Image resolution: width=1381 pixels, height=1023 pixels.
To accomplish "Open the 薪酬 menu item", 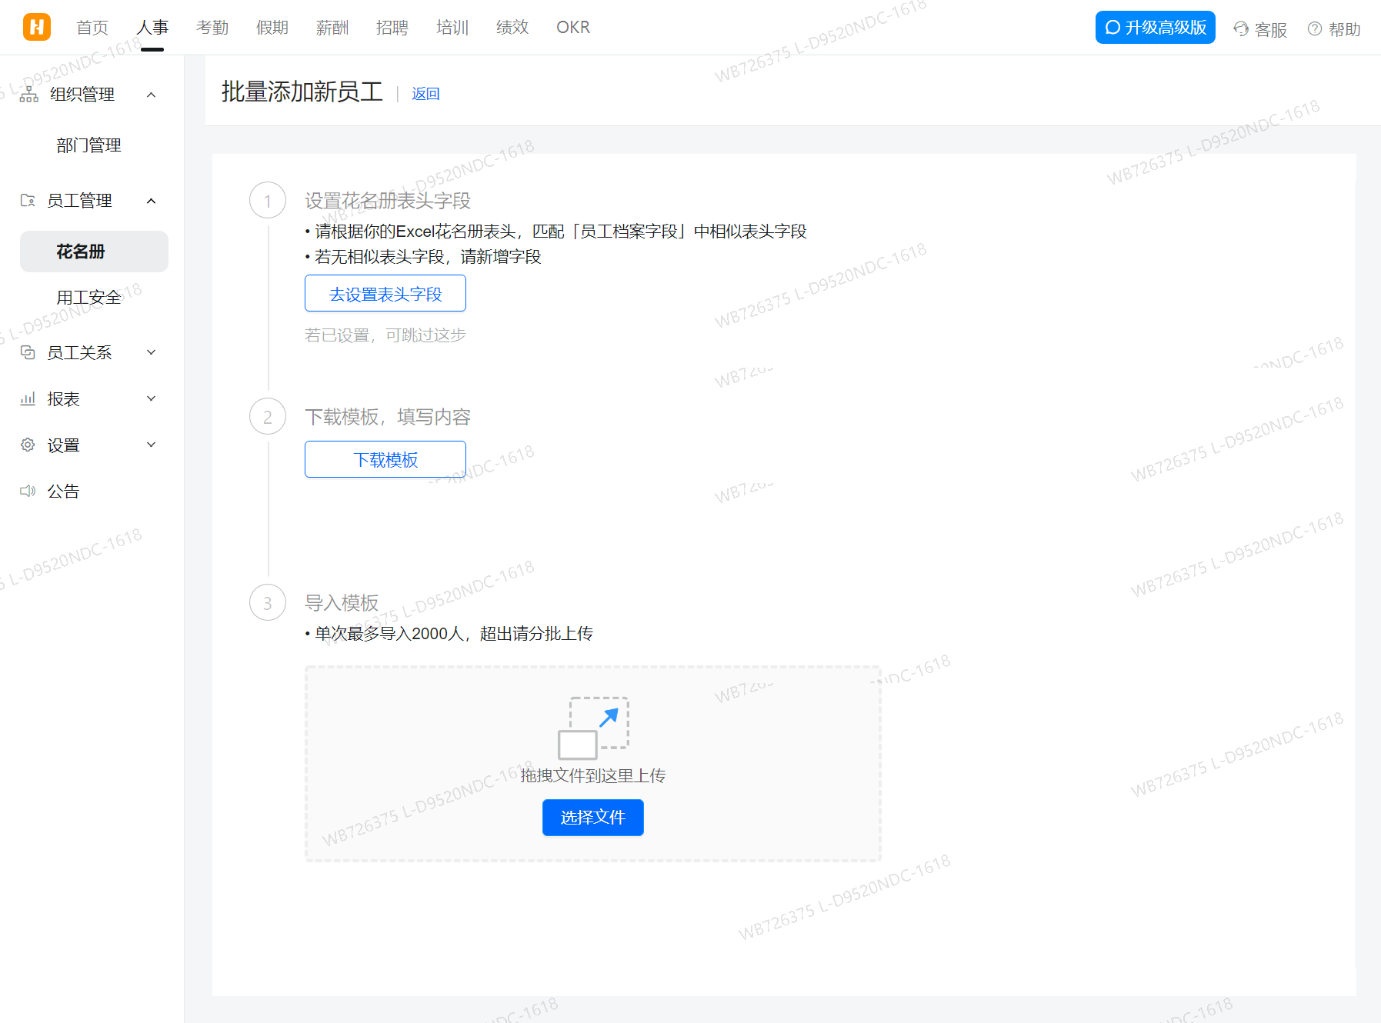I will point(332,27).
